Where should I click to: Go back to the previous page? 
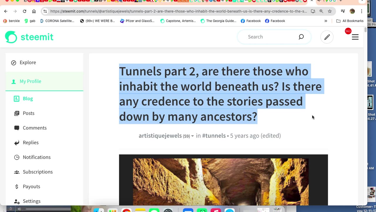(6, 11)
